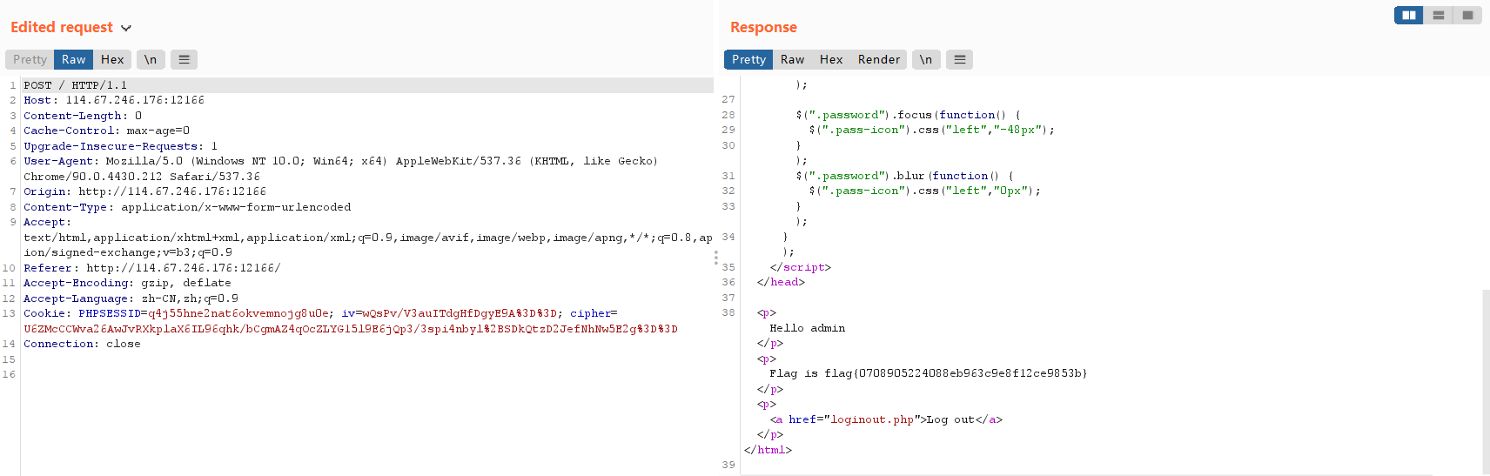1490x476 pixels.
Task: Toggle non-printable characters in request pane
Action: tap(151, 59)
